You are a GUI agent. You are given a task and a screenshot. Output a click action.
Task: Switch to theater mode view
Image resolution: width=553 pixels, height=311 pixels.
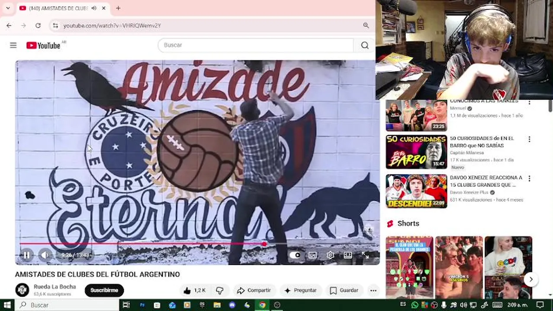click(x=348, y=255)
